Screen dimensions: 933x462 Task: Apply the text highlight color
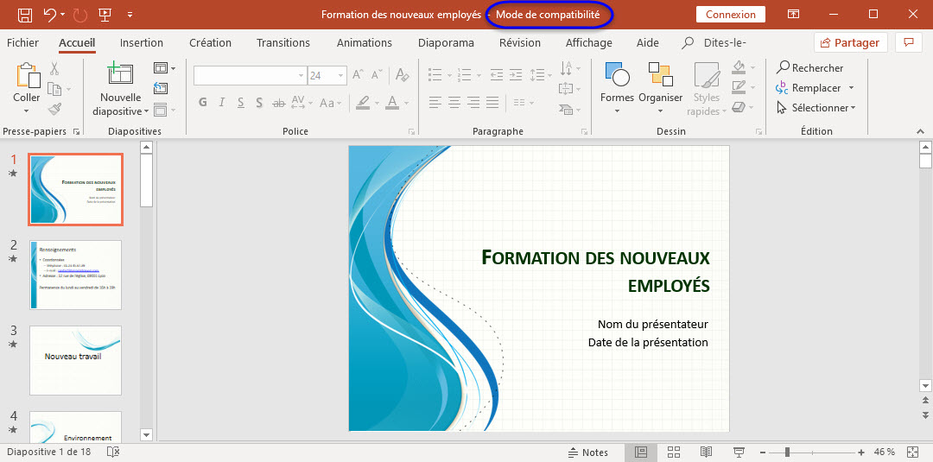tap(362, 102)
